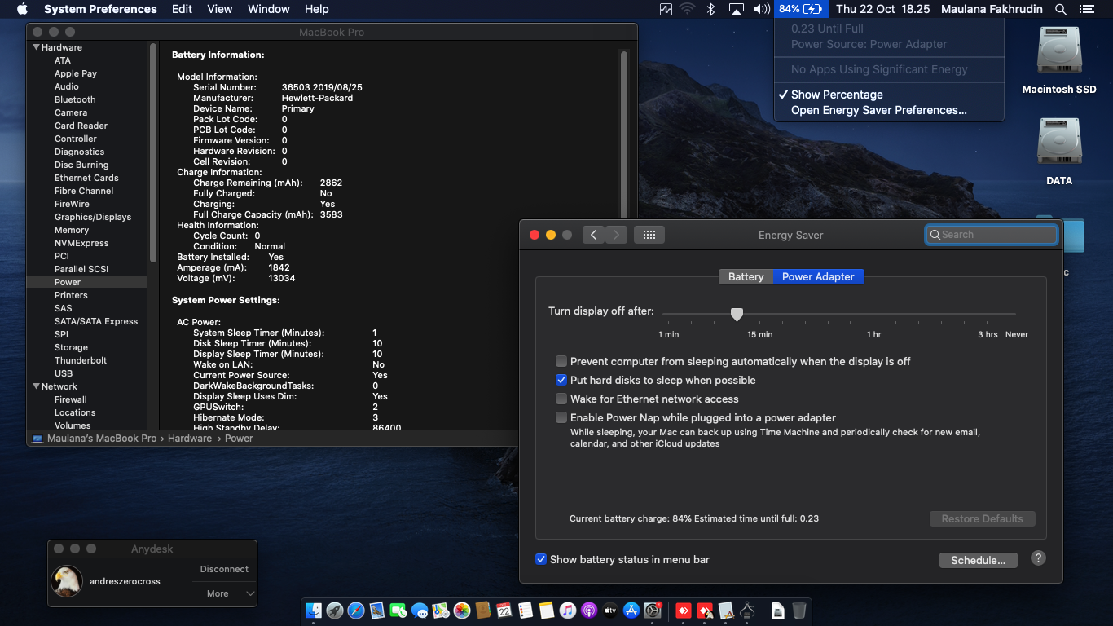Viewport: 1113px width, 626px height.
Task: Launch Launchpad from the dock
Action: (x=335, y=611)
